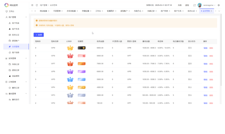Click the website logo icon at top left
Viewport: 225px width, 134px height.
(6, 5)
